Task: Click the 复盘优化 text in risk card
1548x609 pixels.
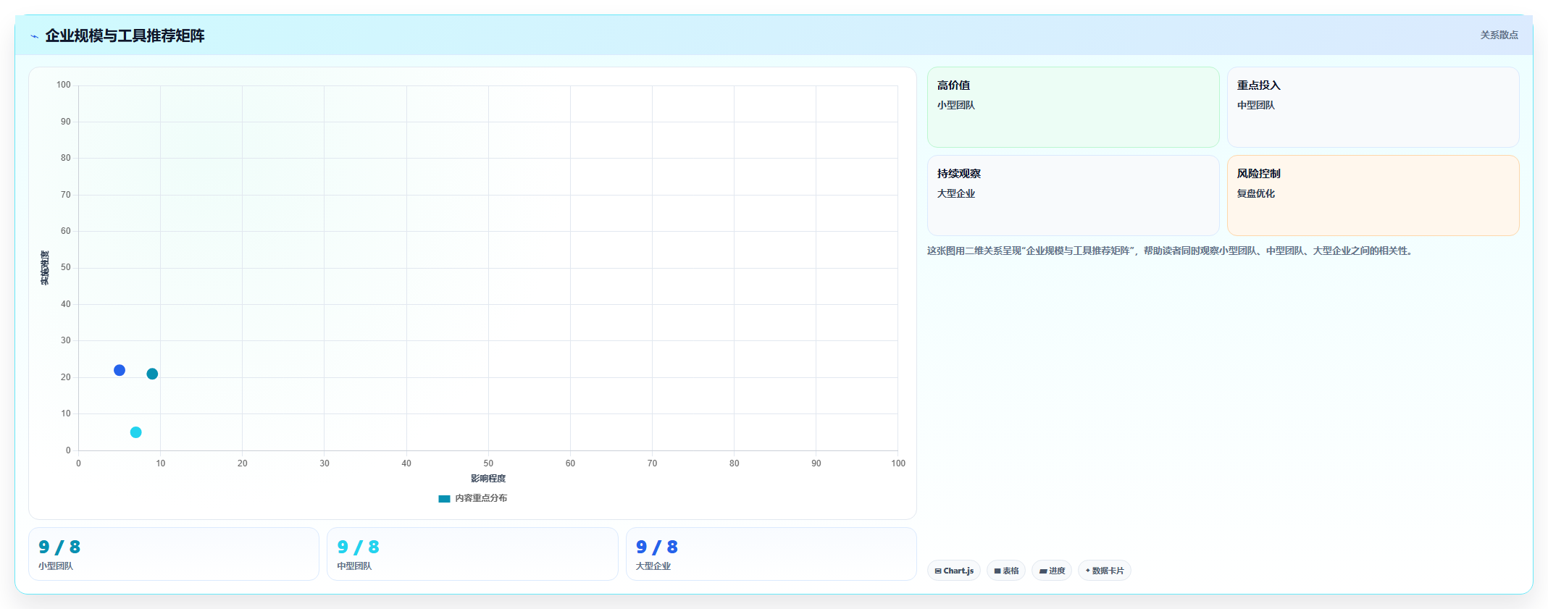Action: point(1256,193)
